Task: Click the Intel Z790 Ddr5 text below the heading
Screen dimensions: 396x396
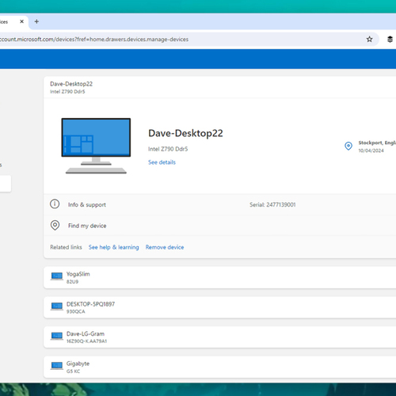Action: click(168, 149)
